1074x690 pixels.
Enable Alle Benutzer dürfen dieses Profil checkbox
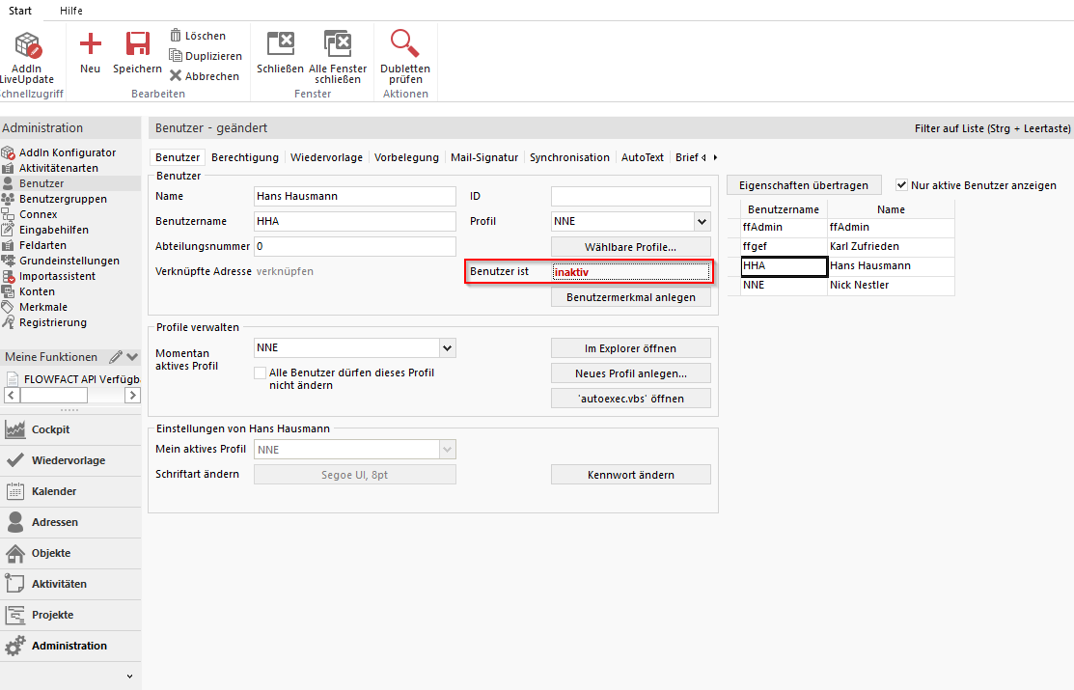[x=260, y=373]
